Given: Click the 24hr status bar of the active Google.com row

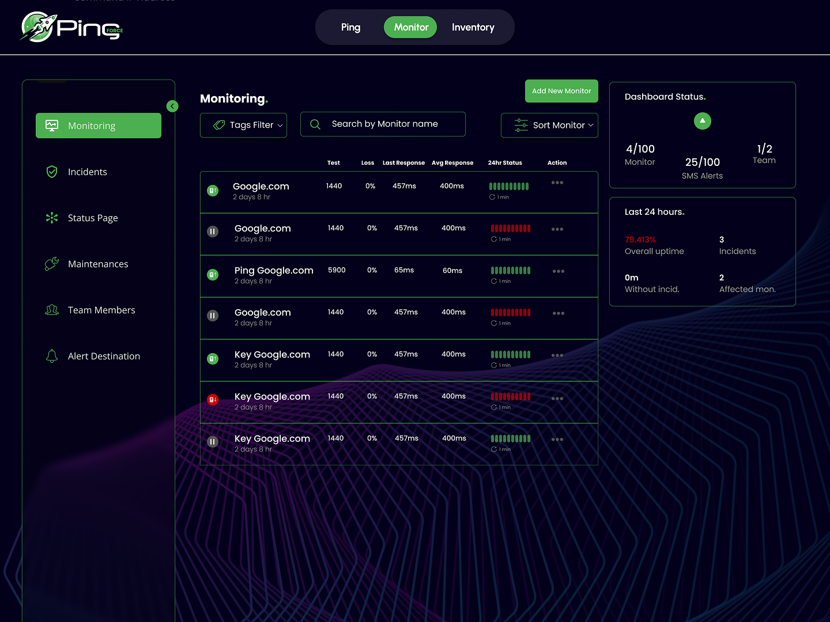Looking at the screenshot, I should pyautogui.click(x=509, y=186).
